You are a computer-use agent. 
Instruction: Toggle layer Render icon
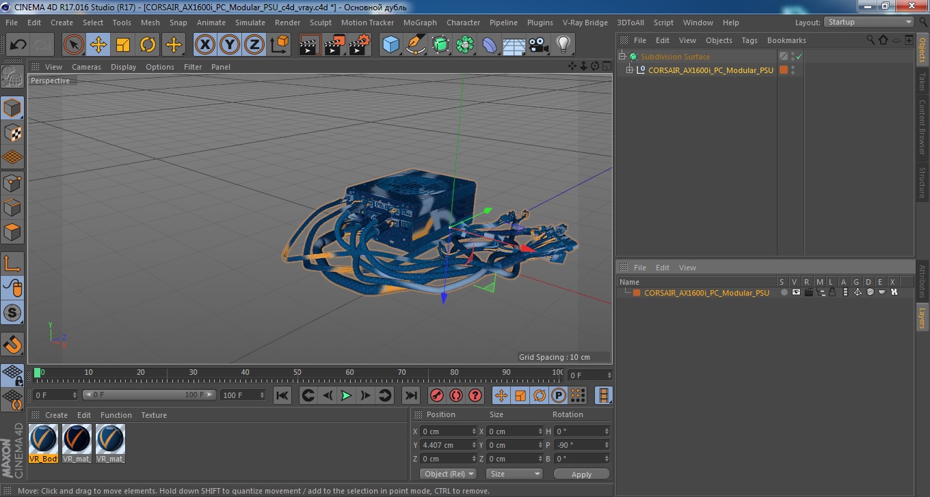coord(809,293)
